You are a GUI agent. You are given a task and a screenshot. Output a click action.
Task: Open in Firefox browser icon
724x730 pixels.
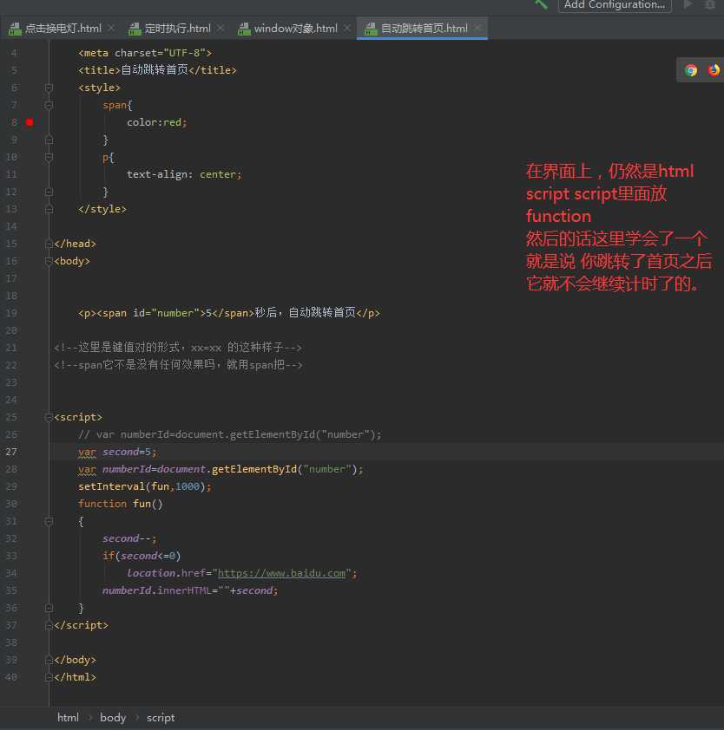click(714, 70)
